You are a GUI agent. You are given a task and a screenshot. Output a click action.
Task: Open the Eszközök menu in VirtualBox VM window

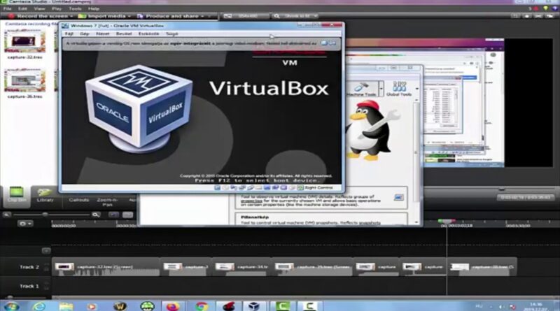[x=148, y=34]
